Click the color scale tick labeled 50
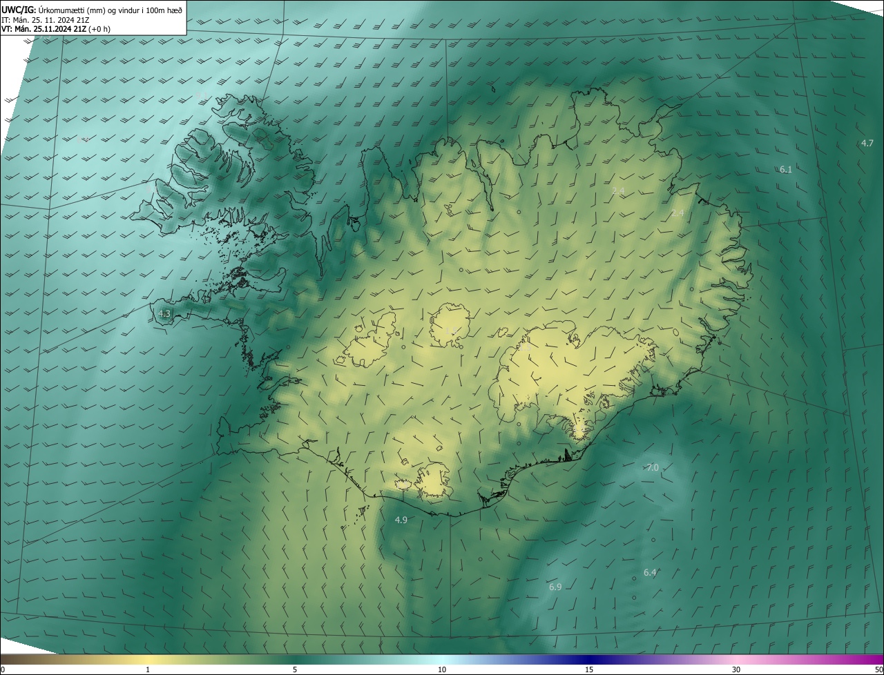Viewport: 884px width, 675px height. coord(878,669)
